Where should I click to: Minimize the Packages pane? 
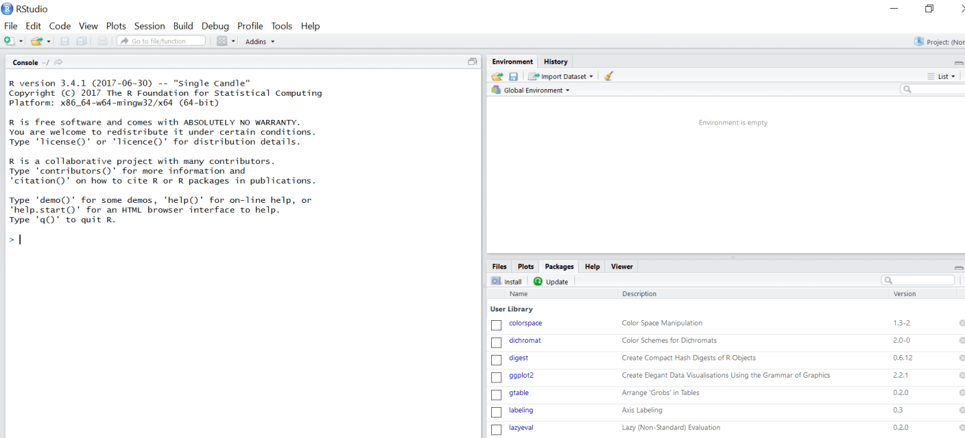pyautogui.click(x=959, y=267)
